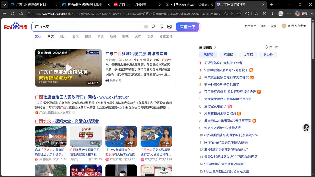Select the 地图 search tab

coord(113,36)
